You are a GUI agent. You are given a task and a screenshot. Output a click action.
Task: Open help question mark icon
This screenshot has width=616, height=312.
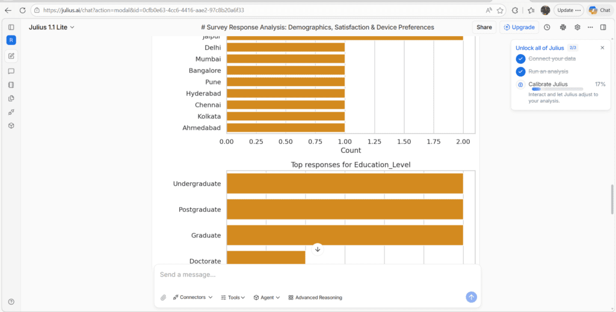(11, 301)
